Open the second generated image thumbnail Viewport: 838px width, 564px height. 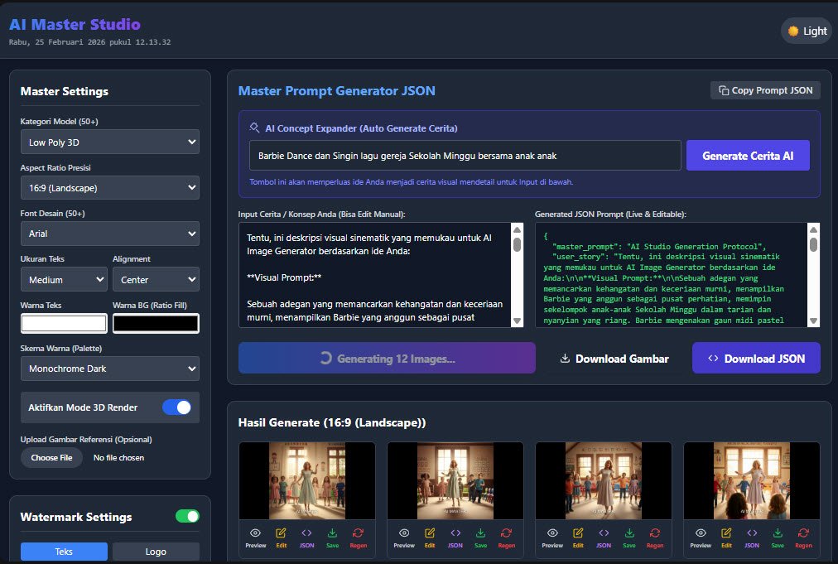click(x=455, y=480)
